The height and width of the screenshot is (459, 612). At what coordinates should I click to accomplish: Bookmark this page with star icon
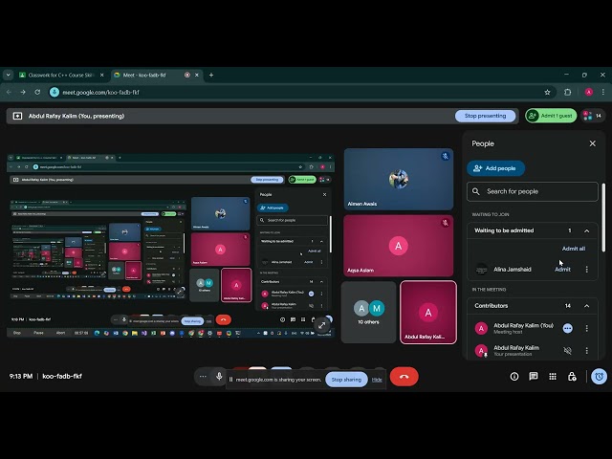[547, 92]
